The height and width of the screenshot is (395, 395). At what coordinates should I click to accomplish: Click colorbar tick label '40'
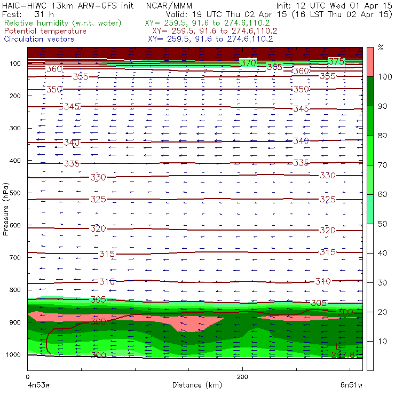click(x=382, y=254)
